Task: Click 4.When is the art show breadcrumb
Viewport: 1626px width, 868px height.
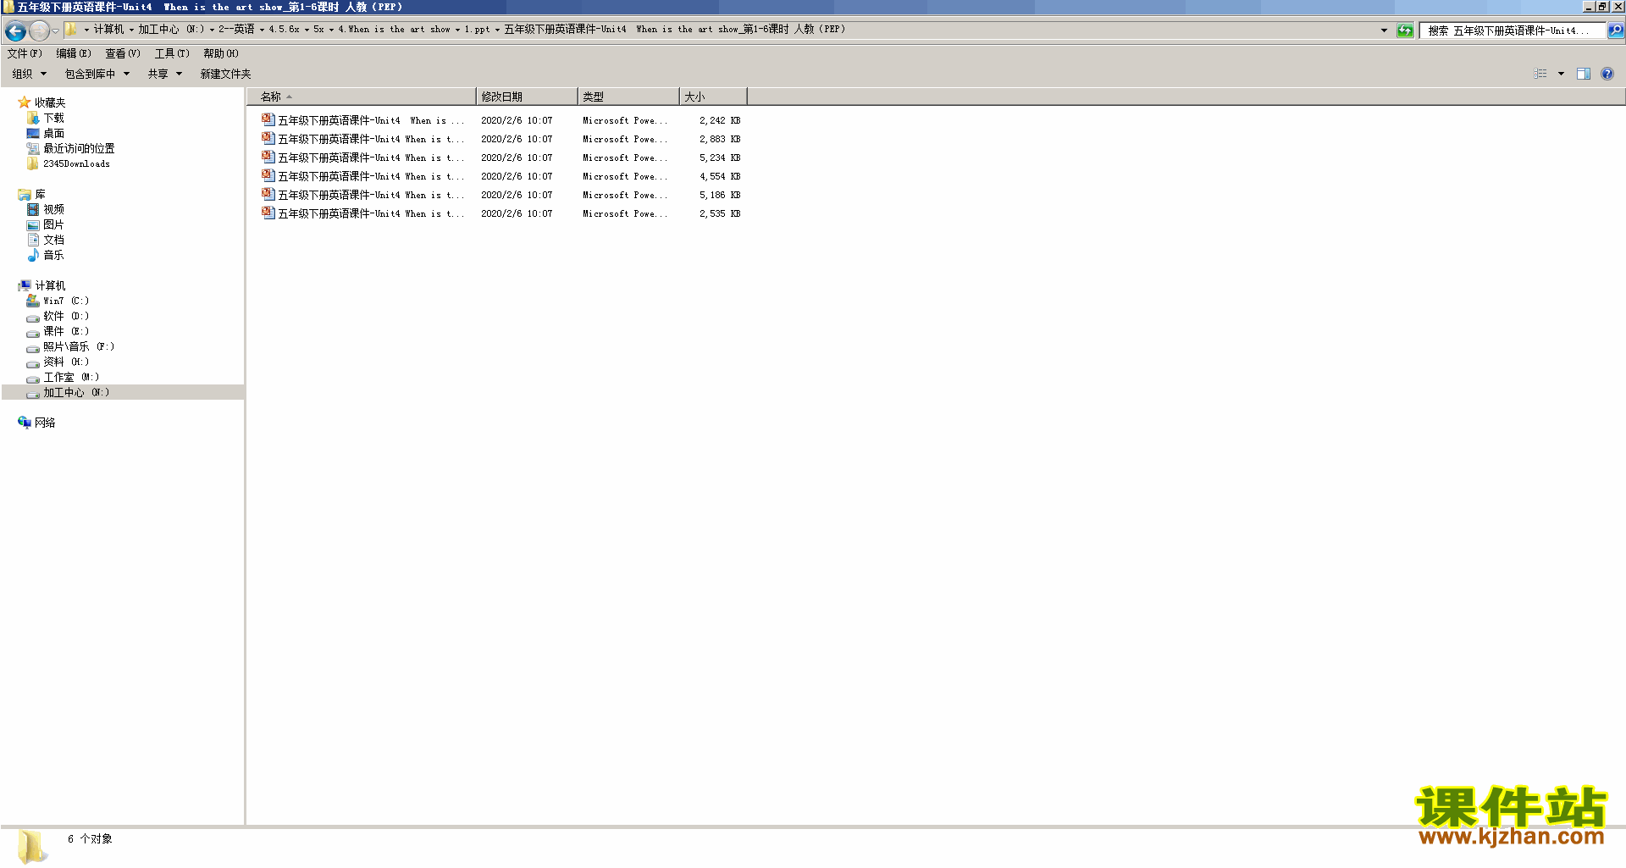Action: coord(394,30)
